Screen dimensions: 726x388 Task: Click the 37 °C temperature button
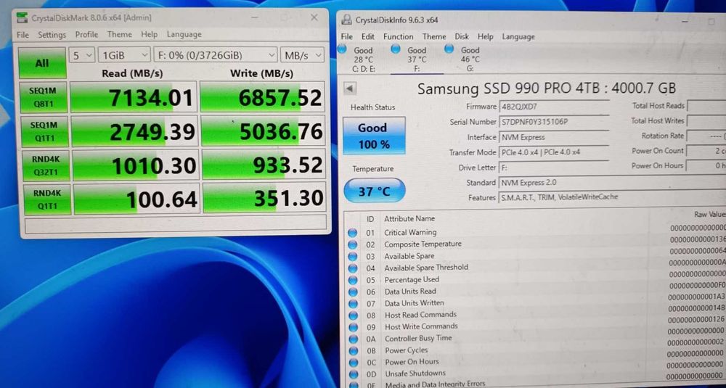pos(374,190)
